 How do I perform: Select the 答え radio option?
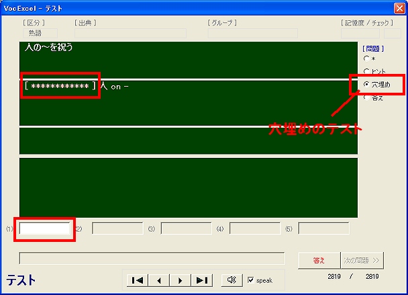point(366,97)
